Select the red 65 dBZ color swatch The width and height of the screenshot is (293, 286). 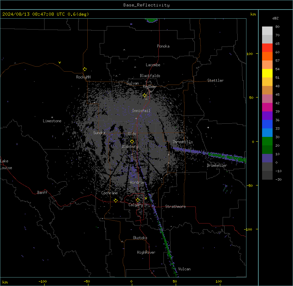point(267,48)
